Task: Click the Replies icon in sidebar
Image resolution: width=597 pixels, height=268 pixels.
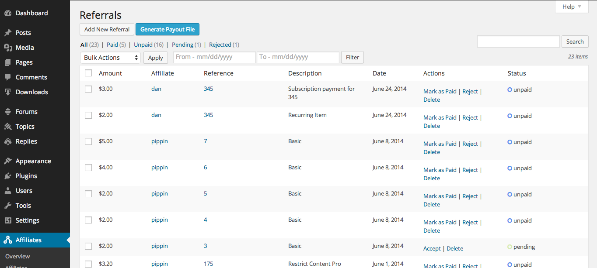Action: [7, 141]
